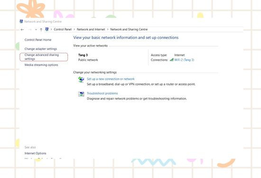Go up one level with Up arrow
Image resolution: width=261 pixels, height=178 pixels.
(x=41, y=29)
